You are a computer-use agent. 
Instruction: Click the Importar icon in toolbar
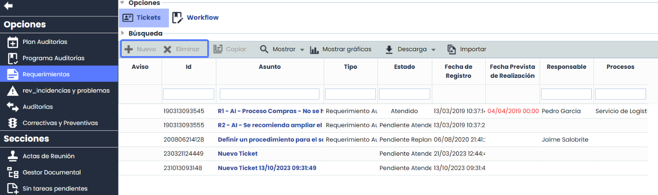[452, 50]
